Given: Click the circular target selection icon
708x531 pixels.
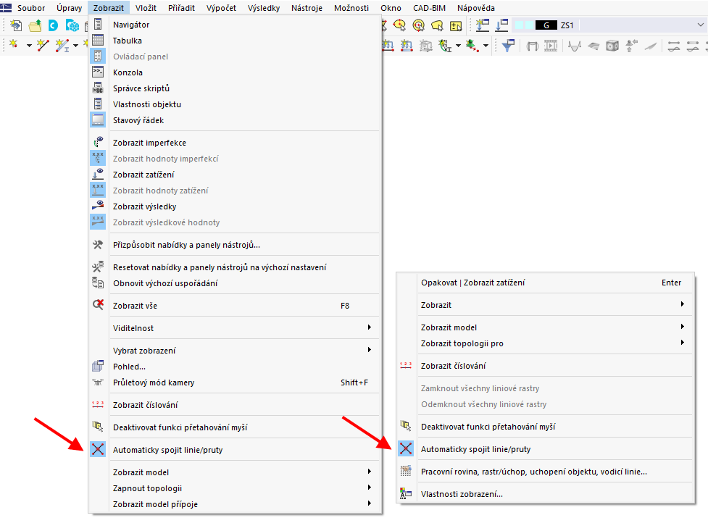Looking at the screenshot, I should tap(419, 26).
